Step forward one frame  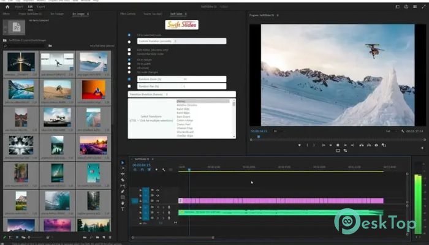click(x=345, y=145)
